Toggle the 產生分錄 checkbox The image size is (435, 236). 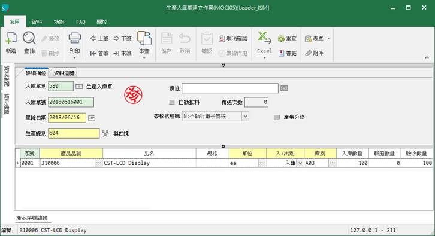coord(277,117)
